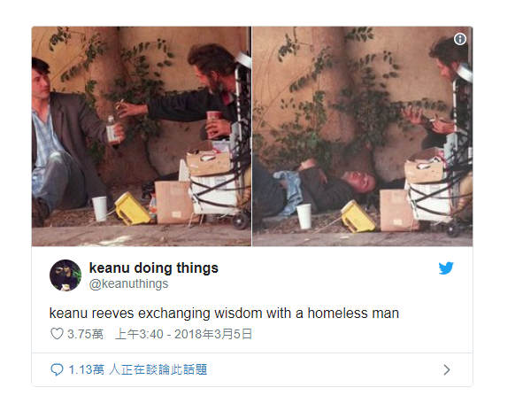This screenshot has height=403, width=523.
Task: Click the tweet text about keanu reeves
Action: (x=224, y=314)
